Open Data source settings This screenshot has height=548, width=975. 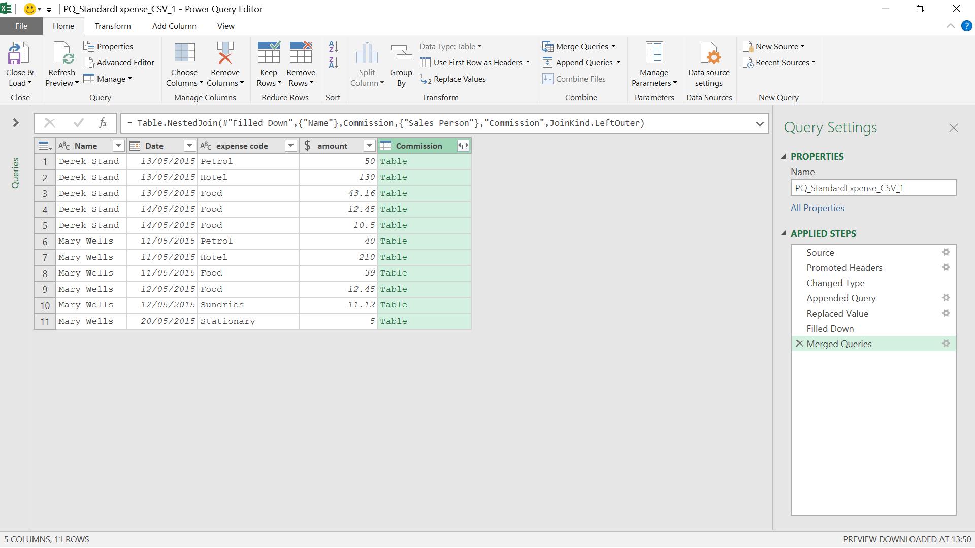click(x=709, y=64)
